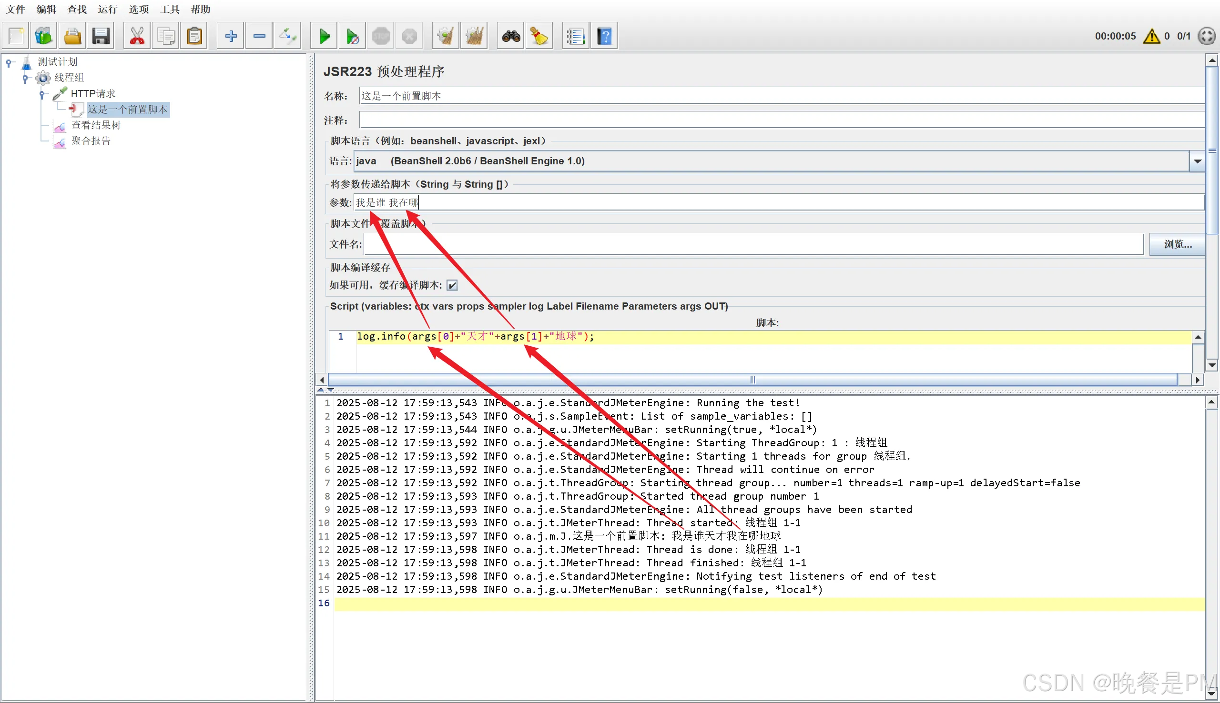1220x703 pixels.
Task: Select the 线程组 tree item
Action: pyautogui.click(x=69, y=78)
